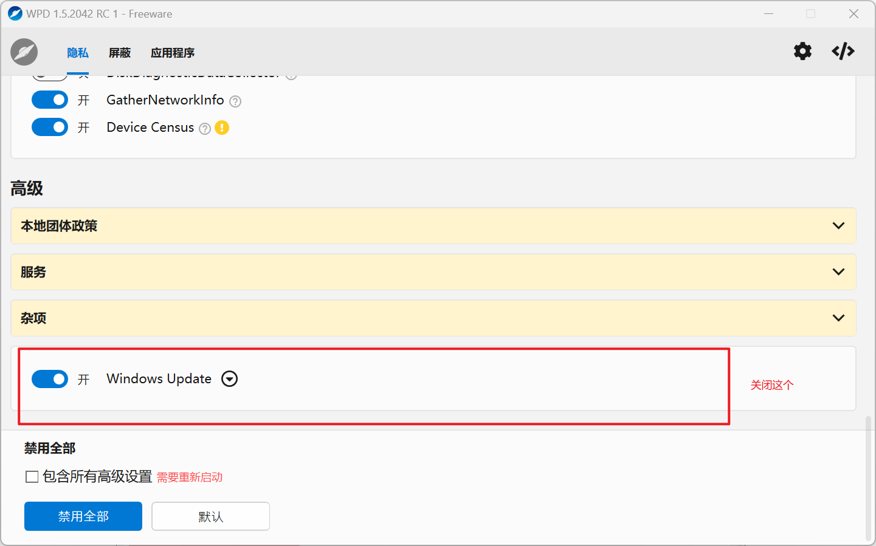This screenshot has width=876, height=546.
Task: Switch to the 屏蔽 tab
Action: pos(120,53)
